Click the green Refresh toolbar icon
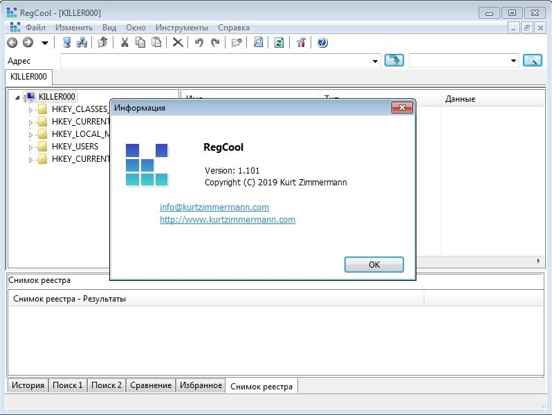Screen dimensions: 552x415 (x=279, y=43)
